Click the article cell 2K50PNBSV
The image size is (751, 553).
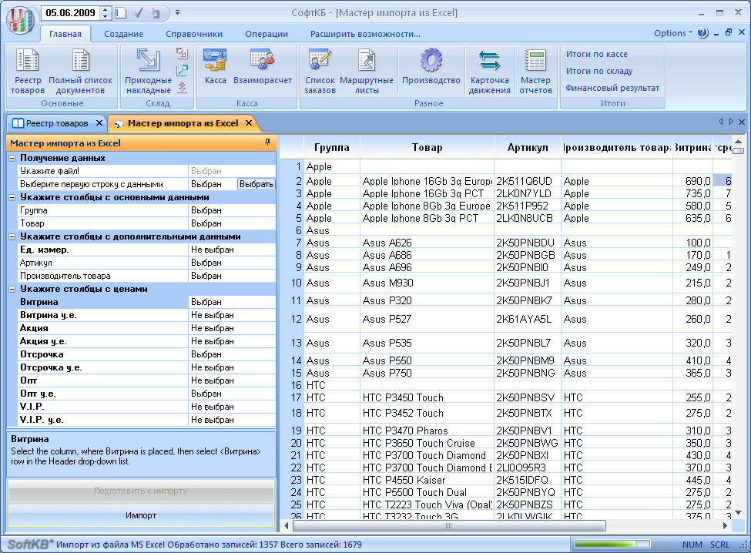(528, 397)
